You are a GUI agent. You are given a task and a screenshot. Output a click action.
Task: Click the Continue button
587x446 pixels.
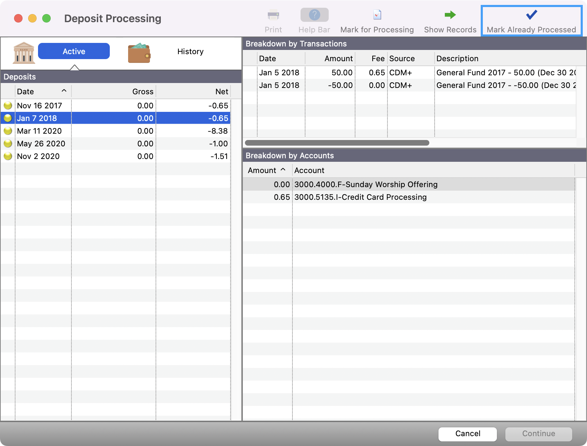538,434
